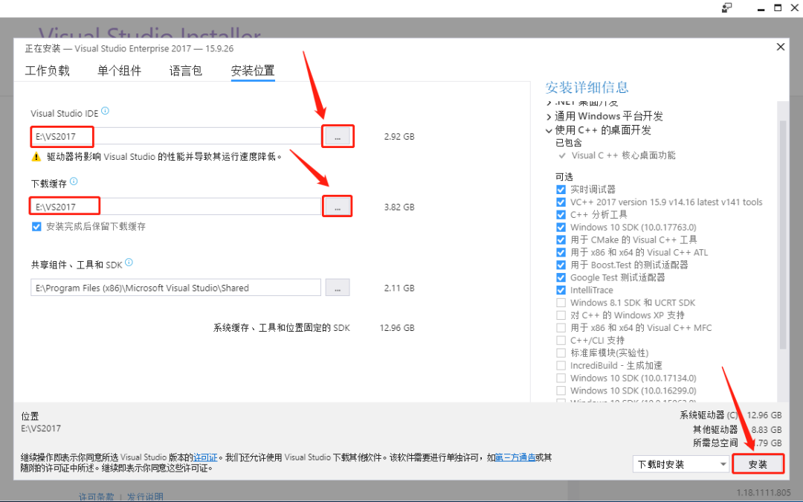Screen dimensions: 803x502
Task: Toggle the IntelliTrace checkbox
Action: (561, 290)
